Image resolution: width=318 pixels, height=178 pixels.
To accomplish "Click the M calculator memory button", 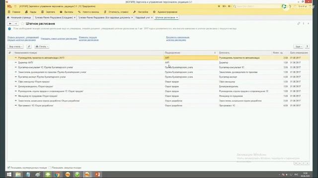I will coord(219,6).
